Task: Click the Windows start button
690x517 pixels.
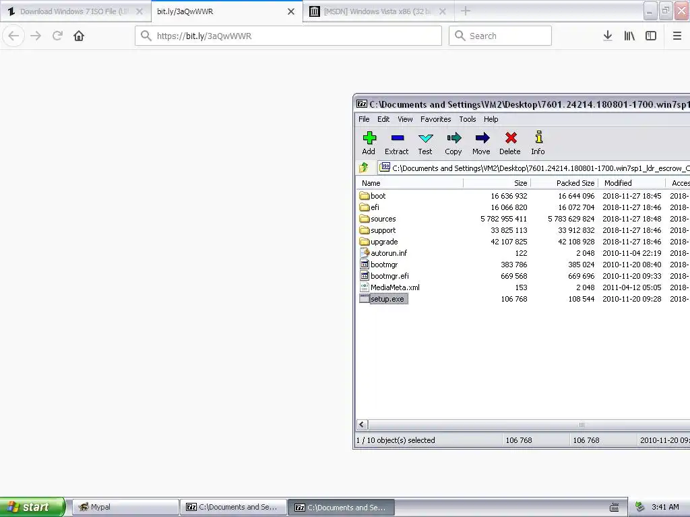Action: coord(32,507)
